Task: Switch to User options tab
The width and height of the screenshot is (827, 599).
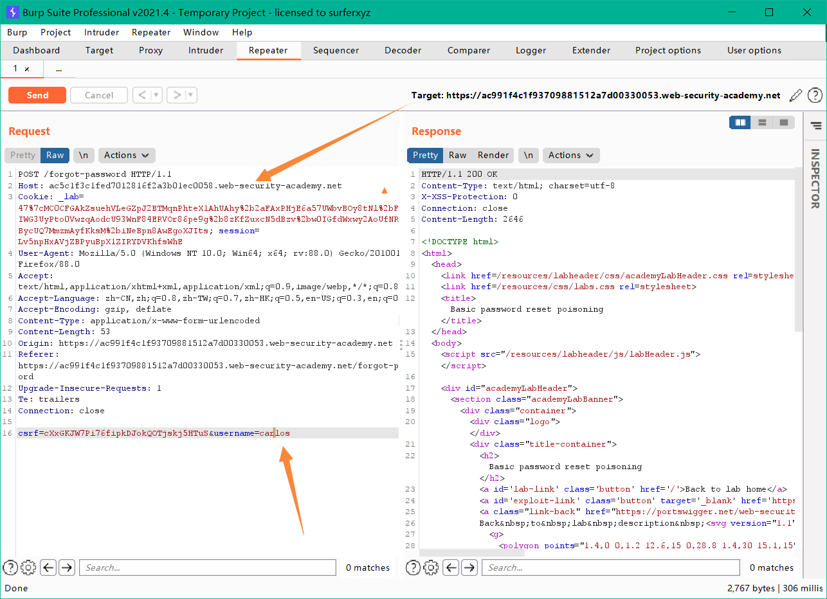Action: (754, 50)
